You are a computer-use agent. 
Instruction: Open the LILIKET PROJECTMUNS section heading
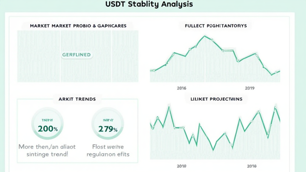(x=216, y=99)
